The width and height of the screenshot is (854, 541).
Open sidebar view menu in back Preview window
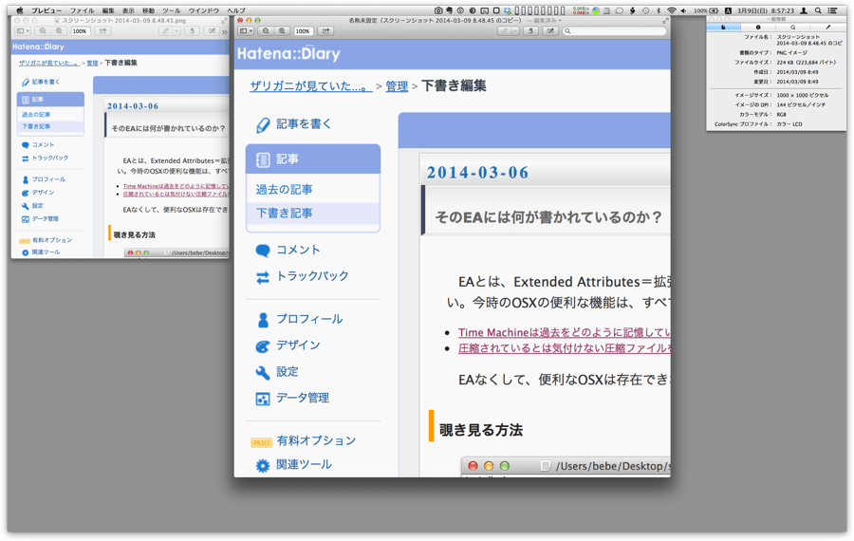click(x=23, y=31)
